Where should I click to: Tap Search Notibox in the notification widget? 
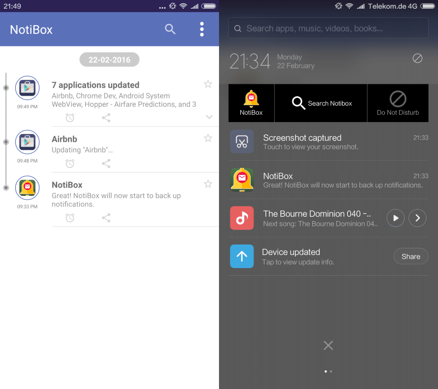pyautogui.click(x=321, y=103)
